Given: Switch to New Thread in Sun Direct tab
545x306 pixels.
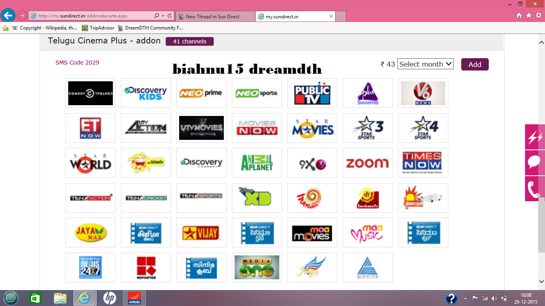Looking at the screenshot, I should [x=215, y=16].
